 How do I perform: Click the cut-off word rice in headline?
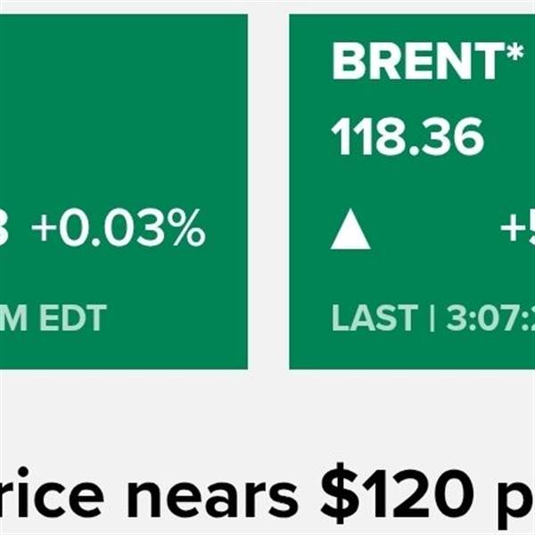pyautogui.click(x=58, y=499)
